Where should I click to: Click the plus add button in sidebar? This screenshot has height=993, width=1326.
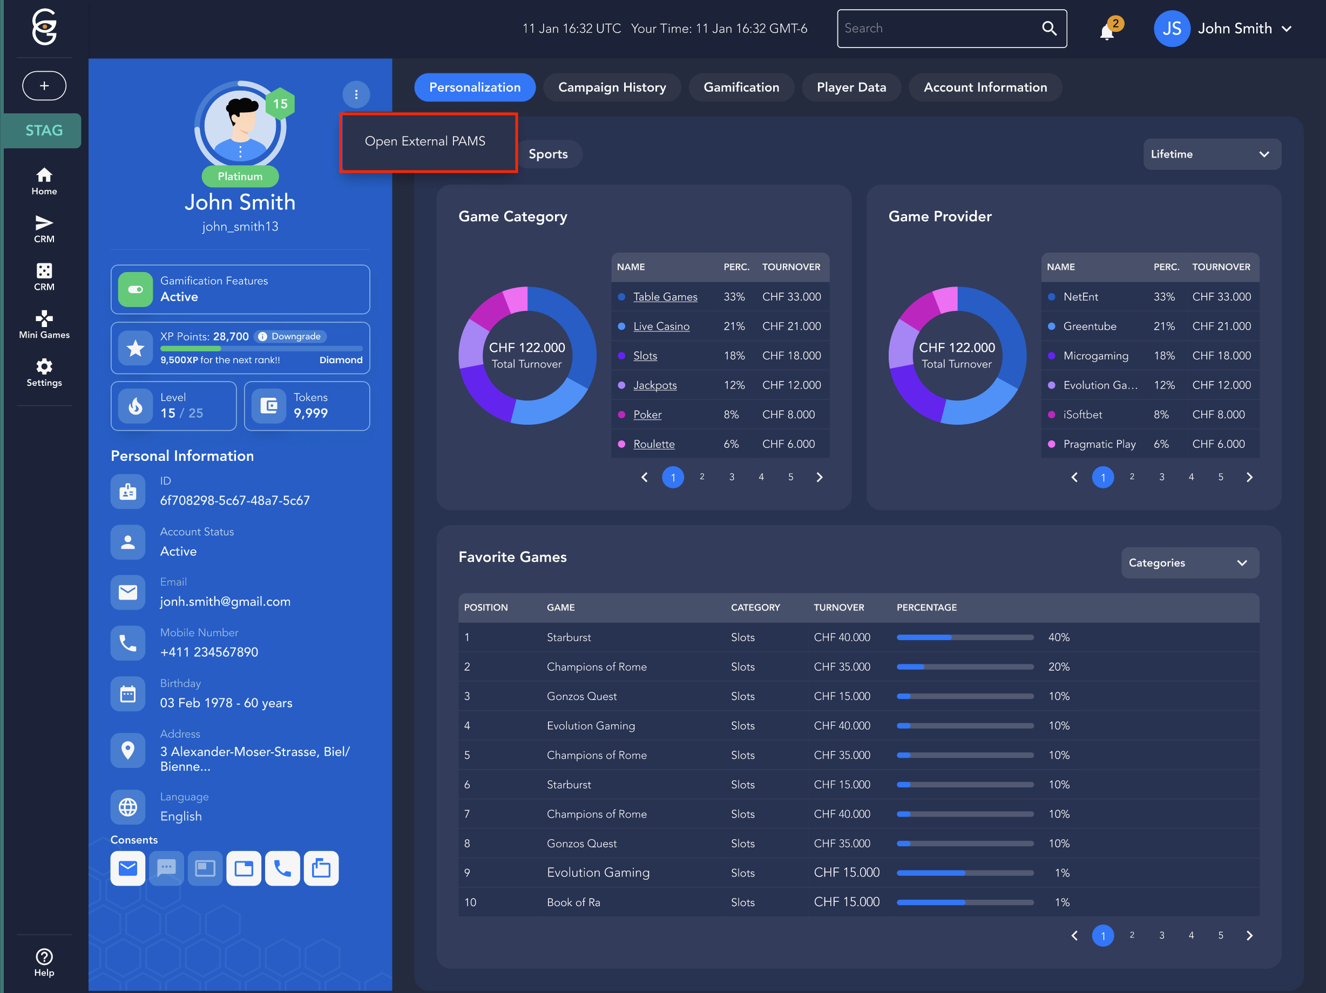pos(44,86)
